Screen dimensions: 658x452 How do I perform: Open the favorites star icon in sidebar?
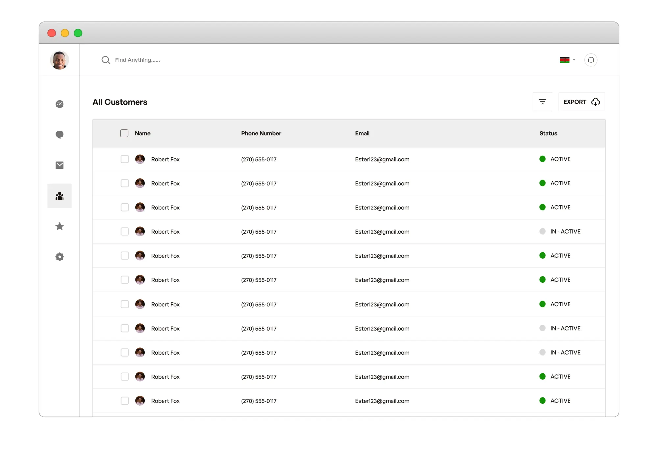[60, 226]
